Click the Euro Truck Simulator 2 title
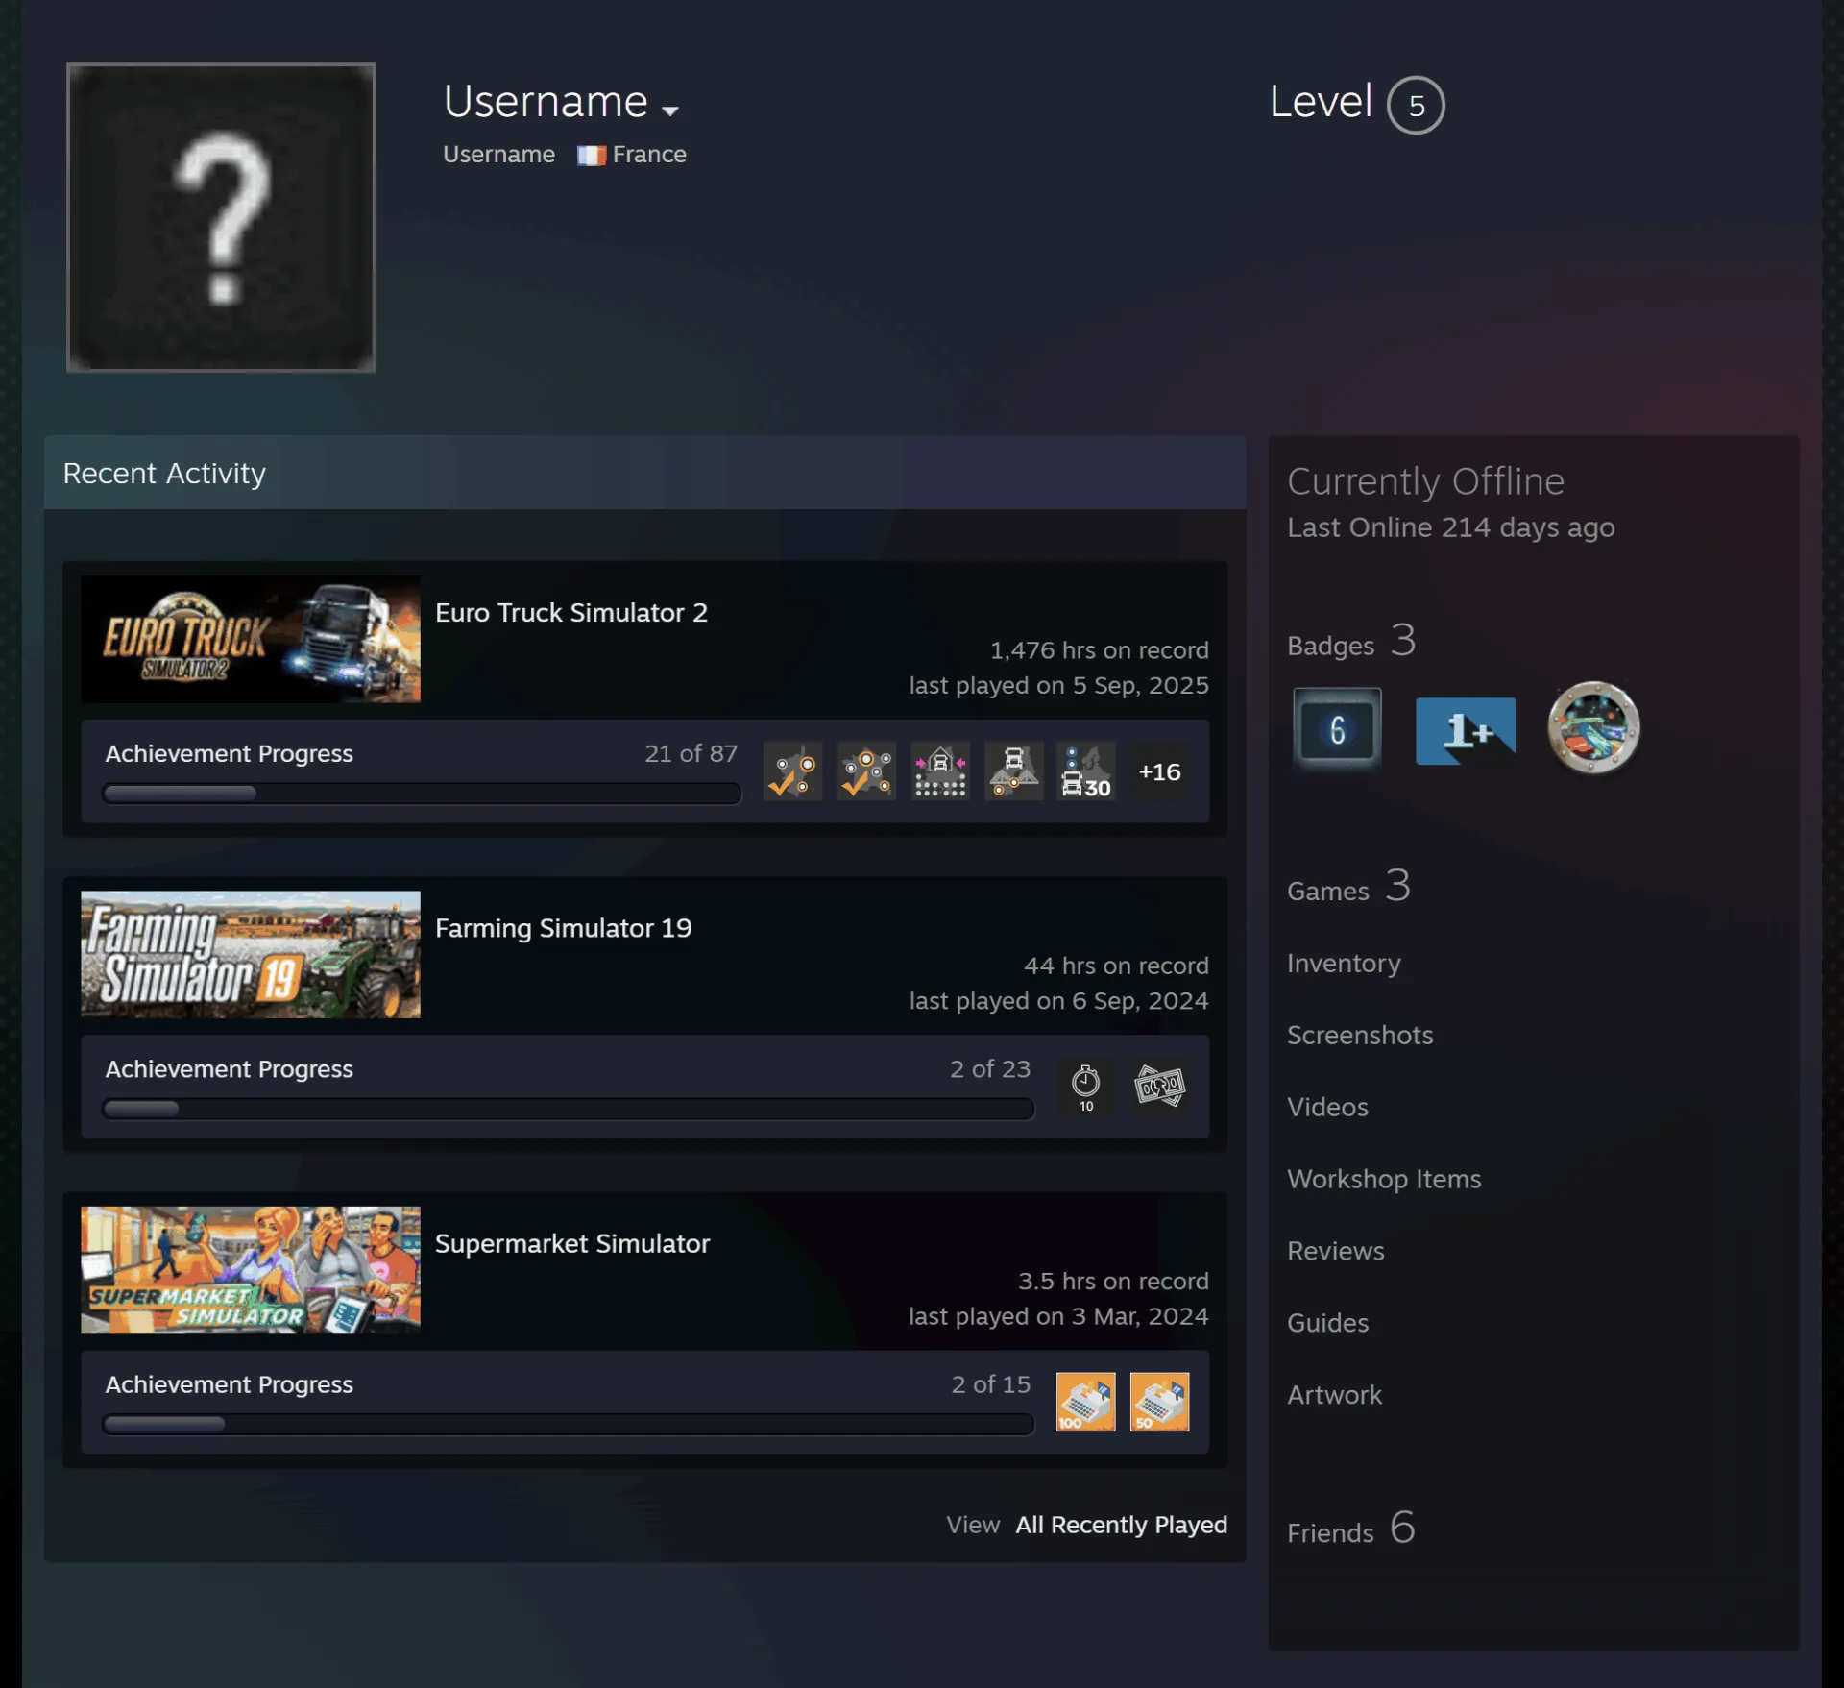1844x1688 pixels. pyautogui.click(x=571, y=613)
